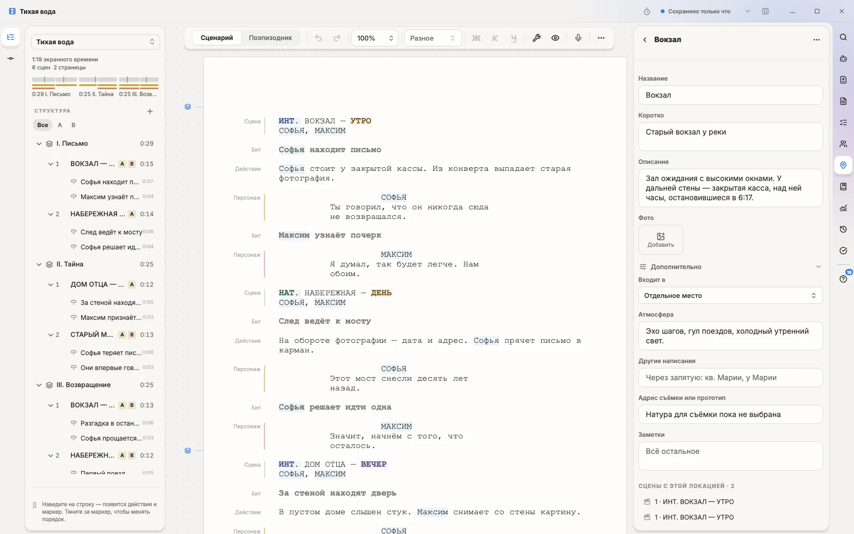Open the Отдельное место dropdown
This screenshot has height=534, width=854.
(x=730, y=295)
